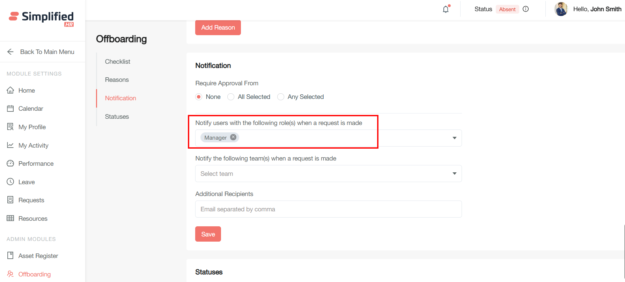Expand the notify roles dropdown arrow
The image size is (625, 282).
point(454,138)
